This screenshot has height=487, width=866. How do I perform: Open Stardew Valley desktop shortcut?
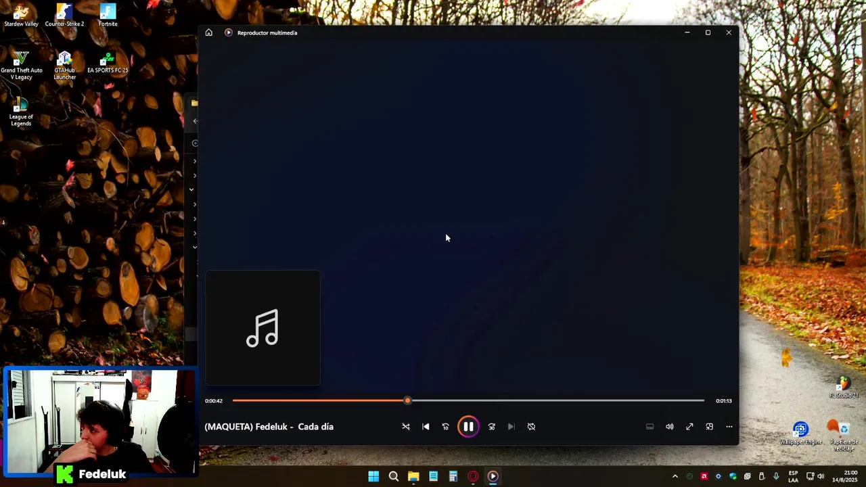click(x=21, y=16)
